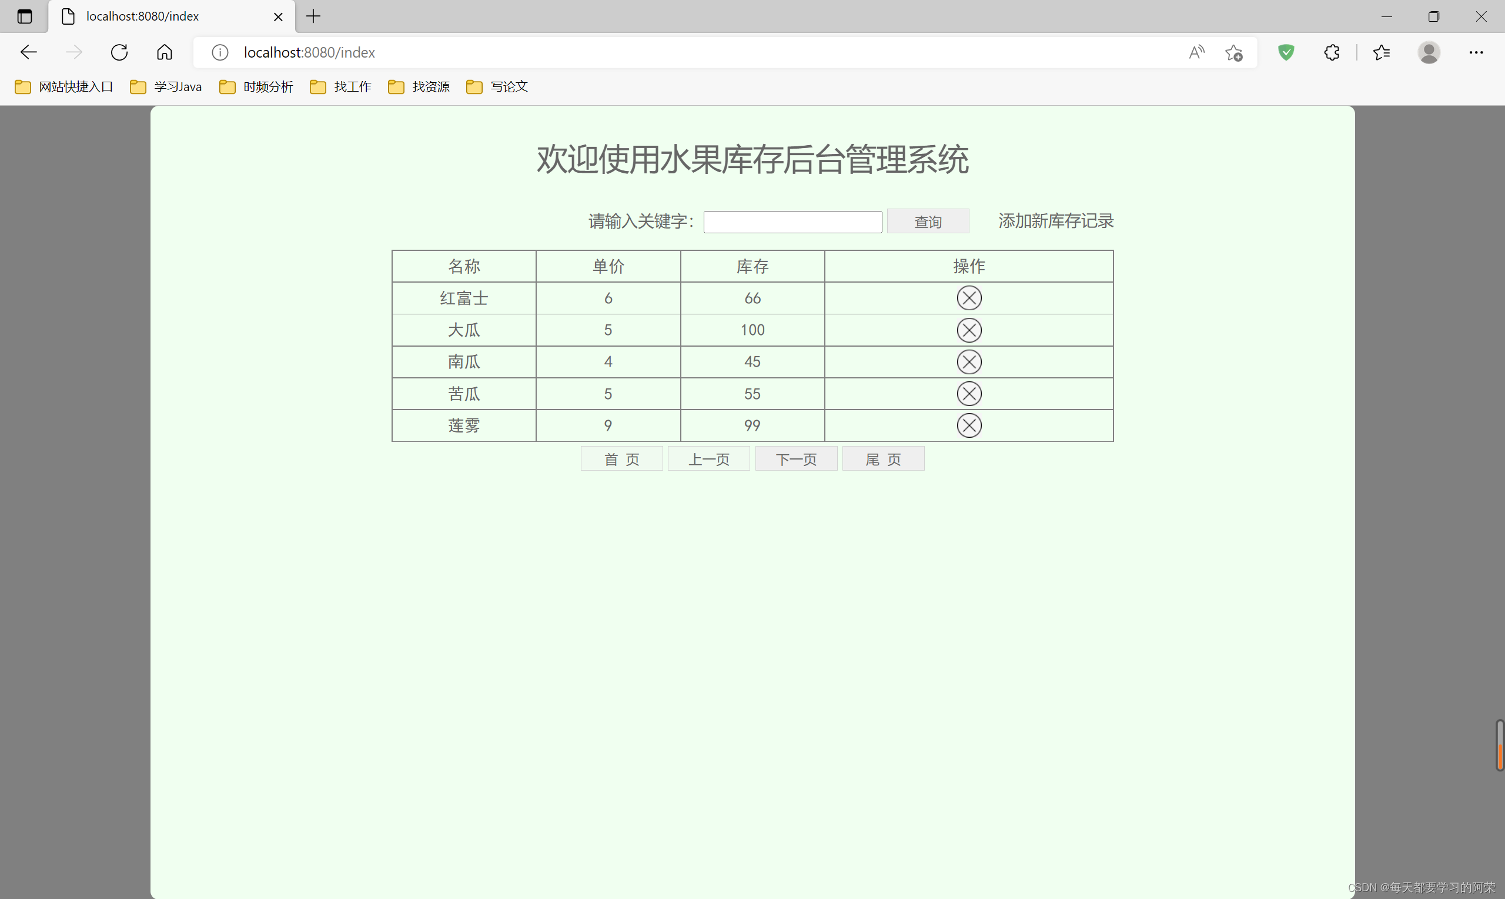
Task: Restore down the browser window
Action: [1433, 16]
